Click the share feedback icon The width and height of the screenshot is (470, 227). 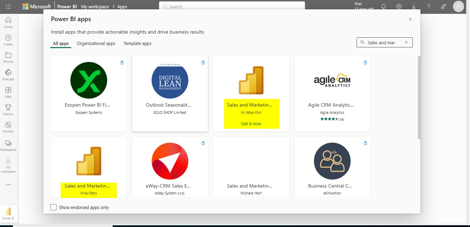pyautogui.click(x=444, y=7)
